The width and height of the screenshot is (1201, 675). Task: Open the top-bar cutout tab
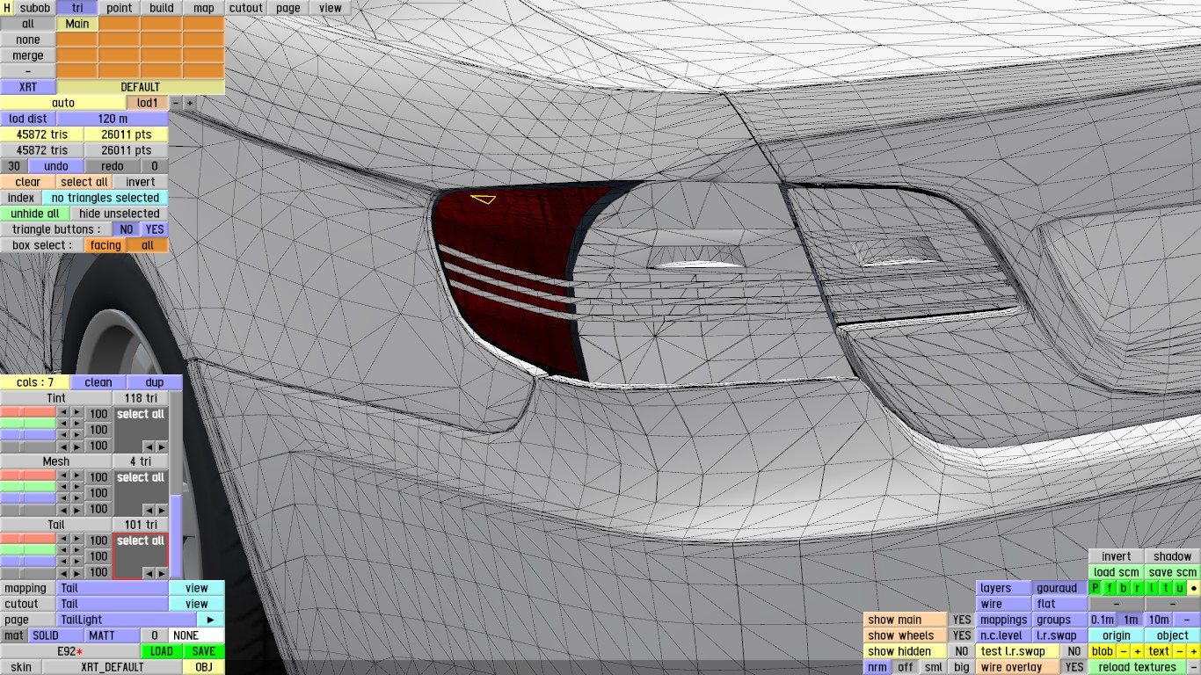pos(246,8)
